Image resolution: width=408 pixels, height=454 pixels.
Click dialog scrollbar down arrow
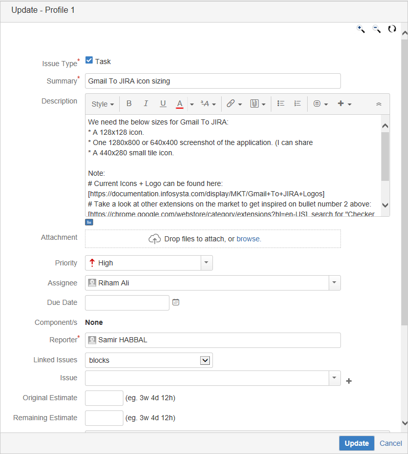(404, 423)
